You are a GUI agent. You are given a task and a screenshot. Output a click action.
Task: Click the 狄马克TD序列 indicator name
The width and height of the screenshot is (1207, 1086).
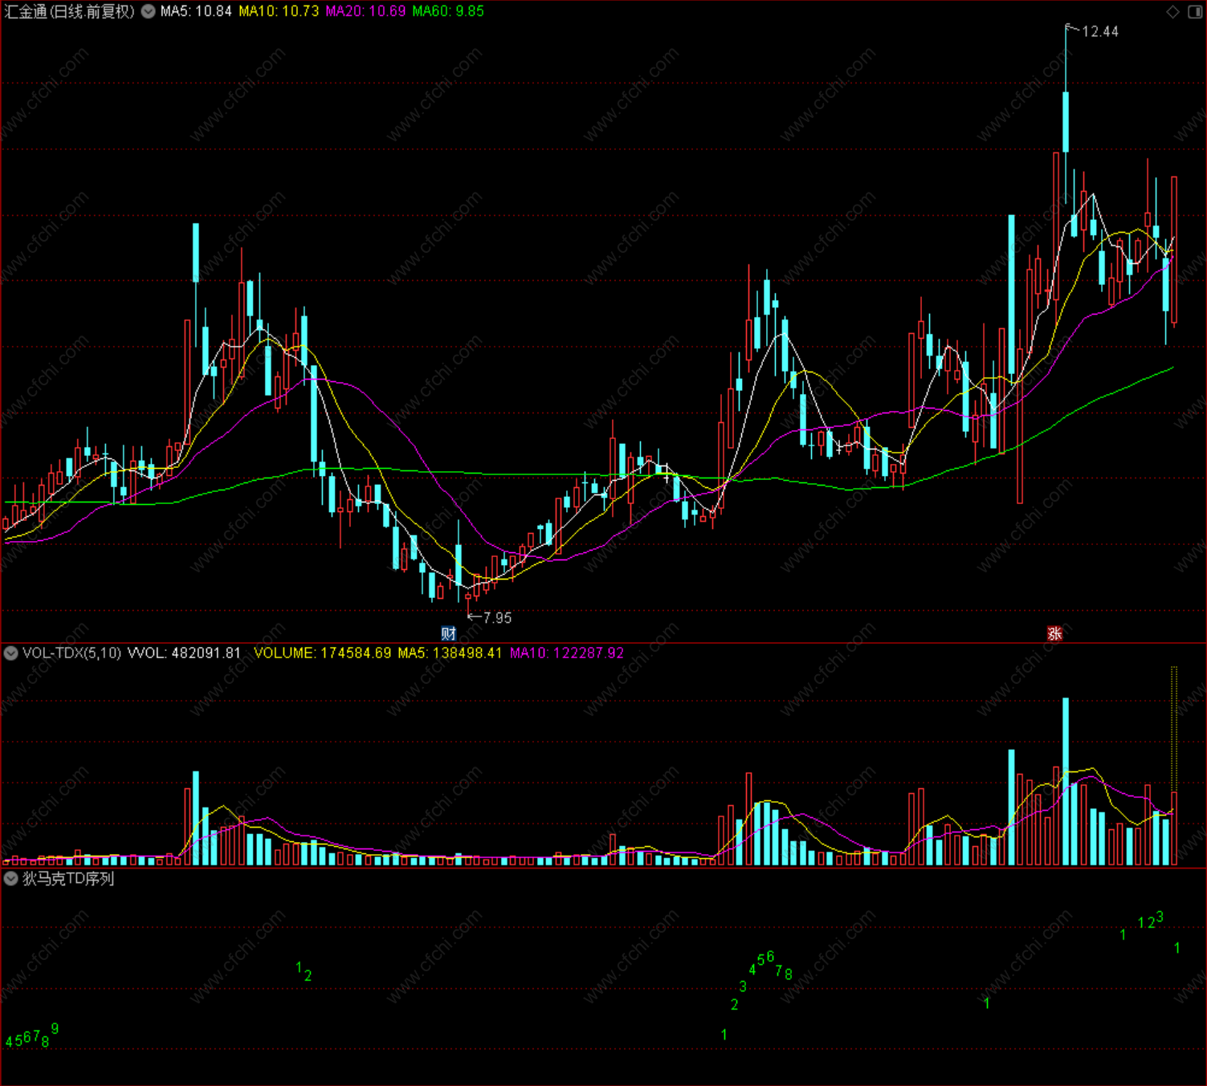pos(68,878)
